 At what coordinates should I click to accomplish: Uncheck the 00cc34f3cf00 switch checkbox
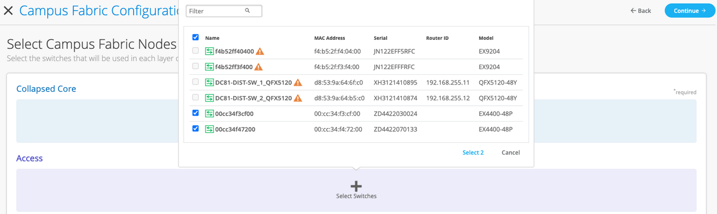pyautogui.click(x=195, y=113)
